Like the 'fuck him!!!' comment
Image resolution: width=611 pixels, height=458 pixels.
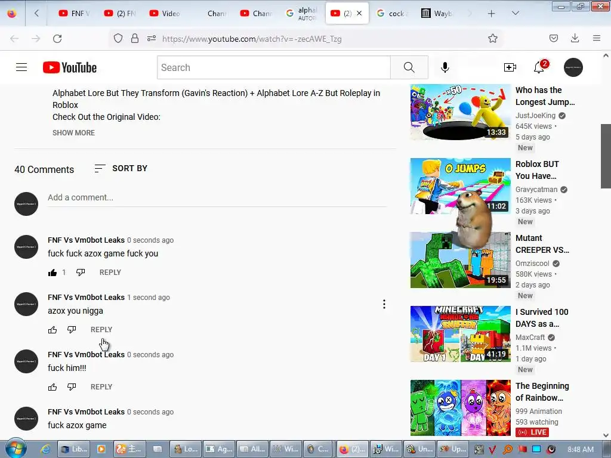point(53,387)
